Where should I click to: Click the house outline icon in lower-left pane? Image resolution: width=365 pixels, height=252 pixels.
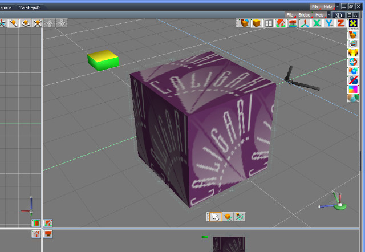(36, 234)
